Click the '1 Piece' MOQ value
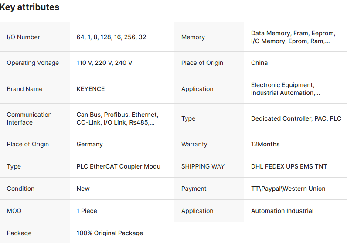The image size is (347, 243). [87, 211]
